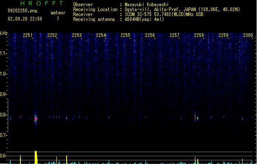Click the HROFFT title text
The image size is (257, 164).
pos(42,3)
